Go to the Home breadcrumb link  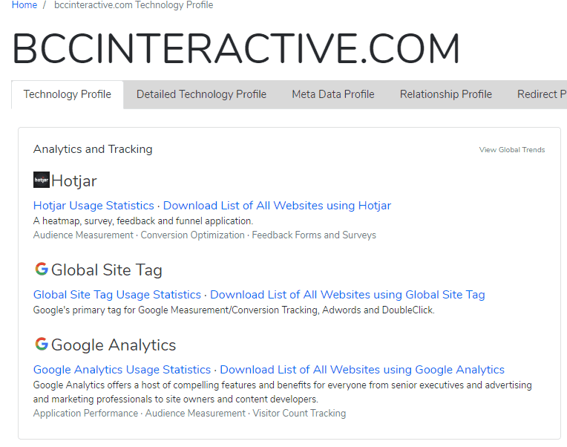(x=24, y=5)
